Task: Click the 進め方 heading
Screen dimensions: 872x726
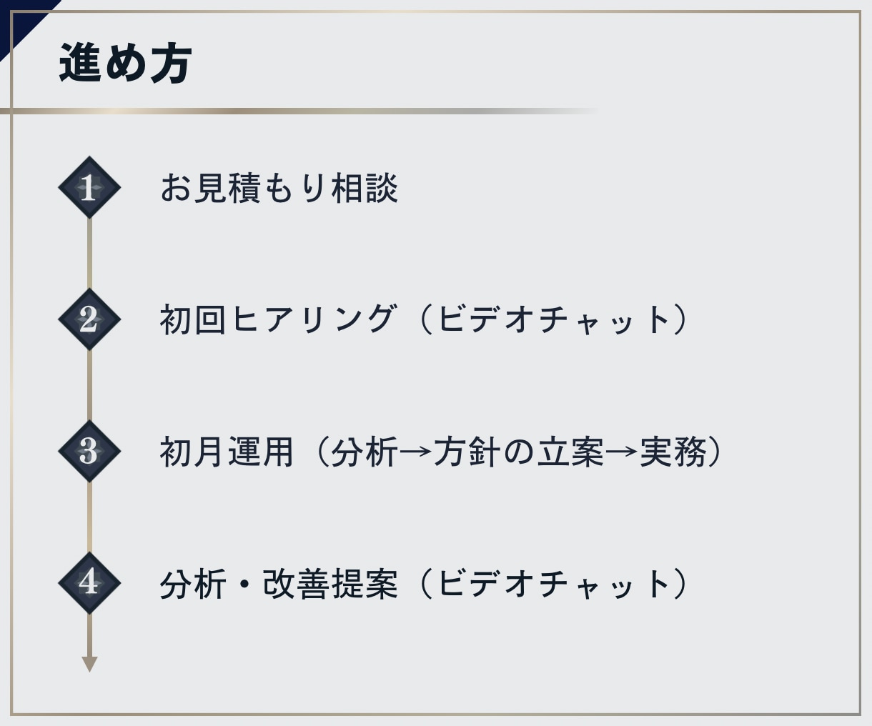Action: (x=125, y=63)
